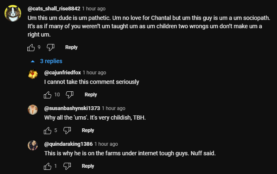Like the comment by @cats_shall_rise8842
The image size is (277, 174).
click(x=31, y=47)
